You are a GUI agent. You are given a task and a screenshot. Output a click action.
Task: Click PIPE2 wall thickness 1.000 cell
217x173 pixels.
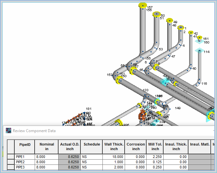(114, 162)
